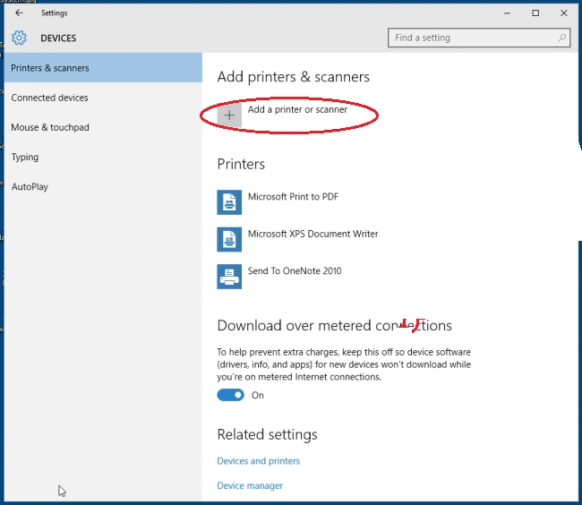Click the plus icon to add printer
582x505 pixels.
pyautogui.click(x=229, y=115)
